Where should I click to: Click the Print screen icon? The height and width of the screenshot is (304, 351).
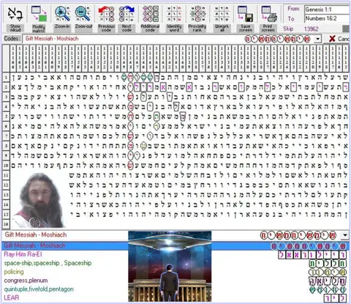point(268,14)
